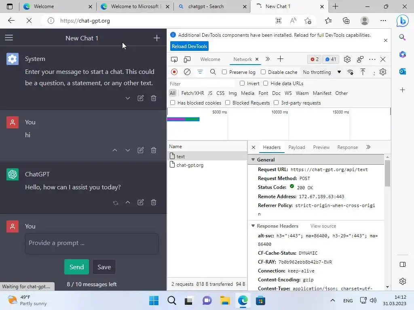Click the network Filter text field
Screen dimensions: 414x310
click(x=201, y=84)
